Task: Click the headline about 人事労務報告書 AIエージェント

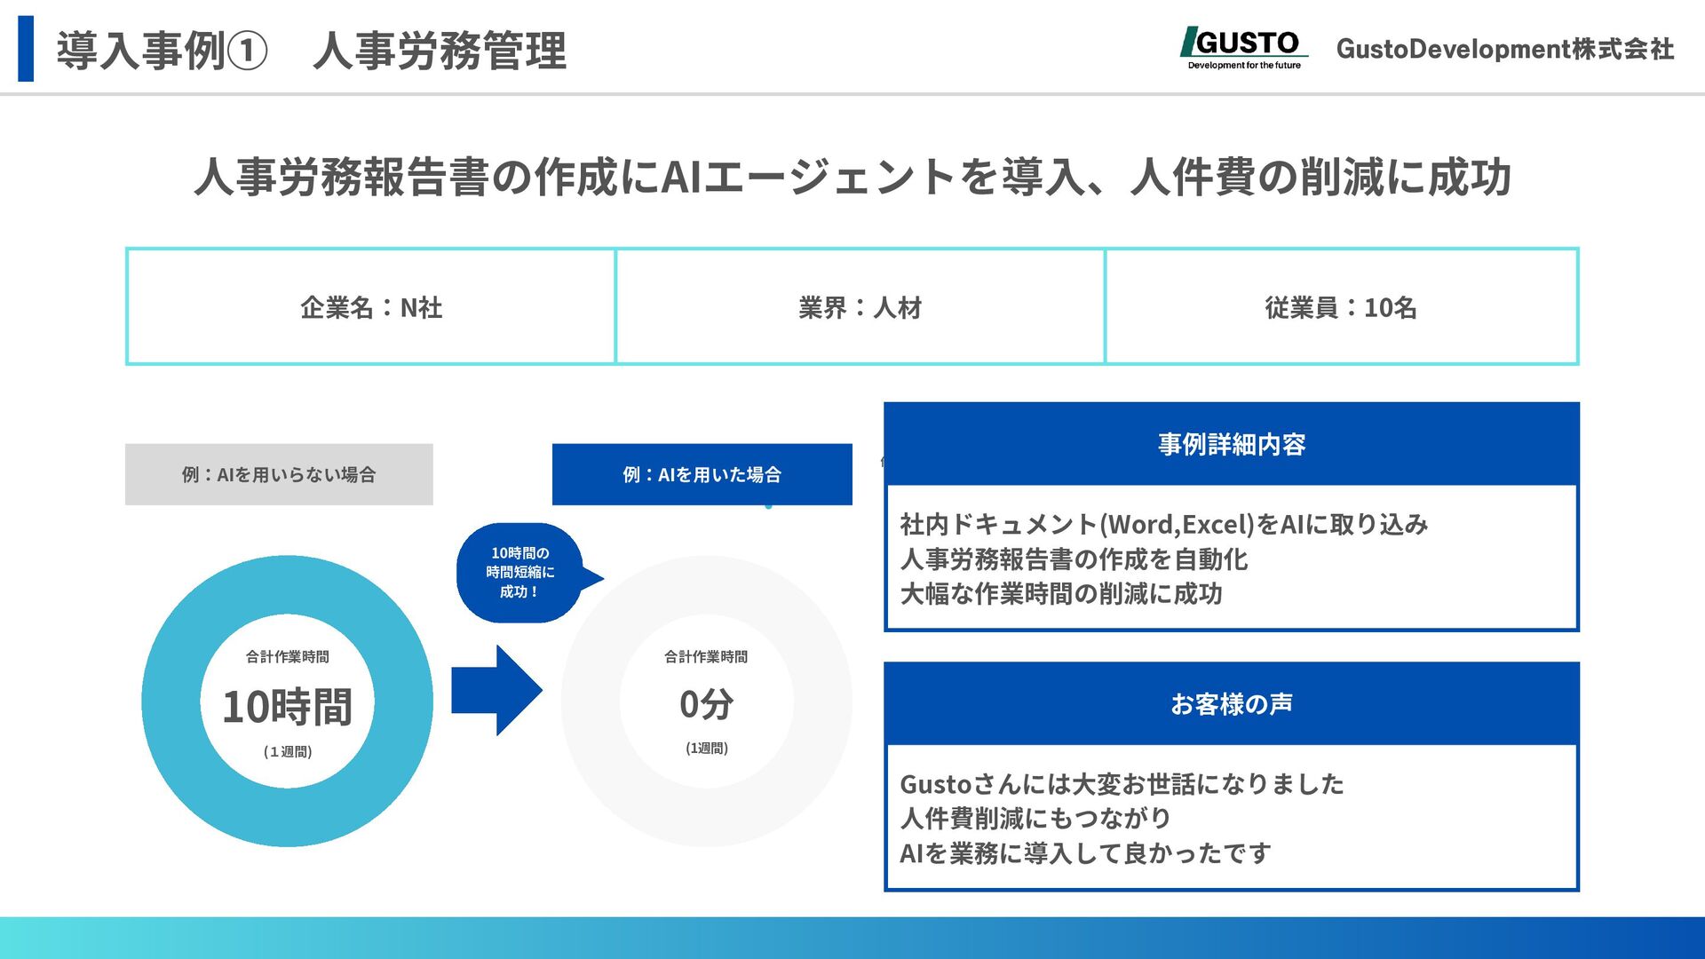Action: 852,176
